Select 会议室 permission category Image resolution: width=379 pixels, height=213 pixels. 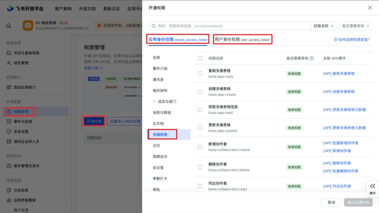pyautogui.click(x=158, y=168)
